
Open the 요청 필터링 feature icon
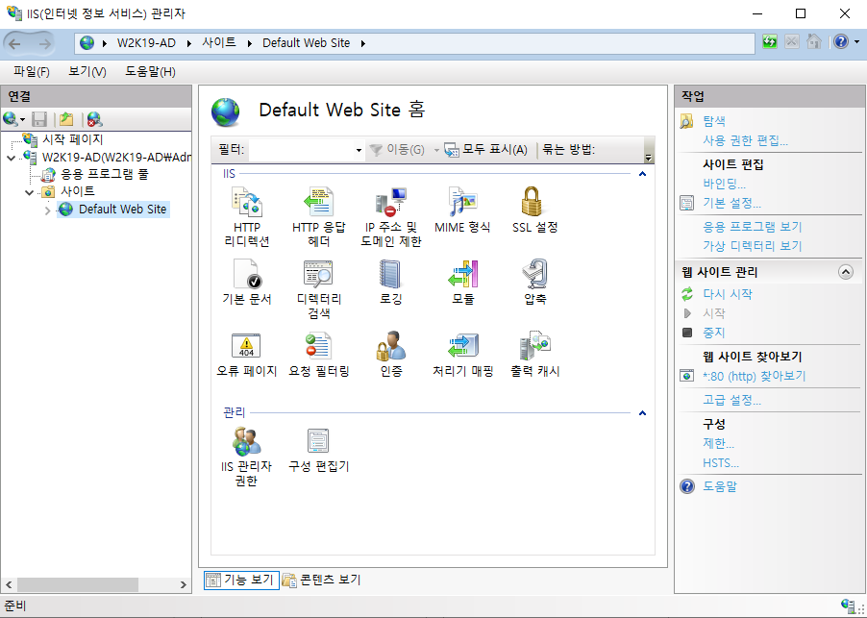(318, 346)
